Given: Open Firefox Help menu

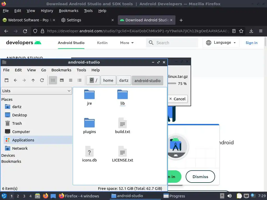Looking at the screenshot, I should click(102, 11).
